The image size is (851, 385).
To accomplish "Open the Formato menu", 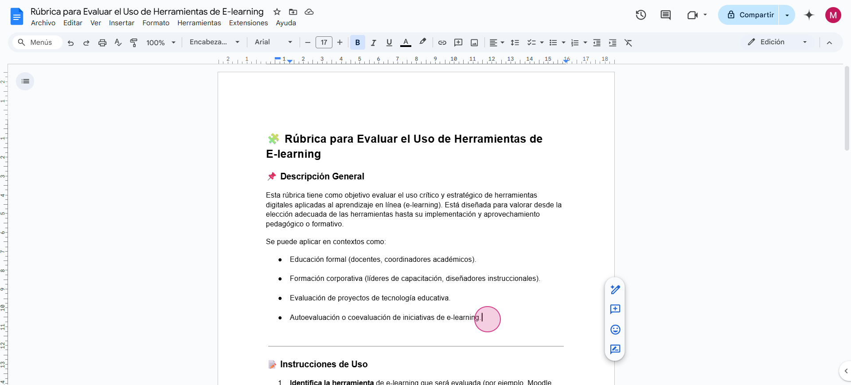I will click(156, 23).
